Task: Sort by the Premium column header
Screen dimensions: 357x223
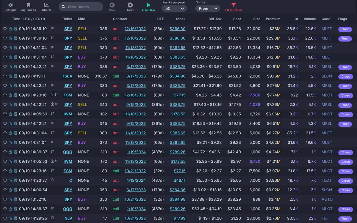Action: 273,19
